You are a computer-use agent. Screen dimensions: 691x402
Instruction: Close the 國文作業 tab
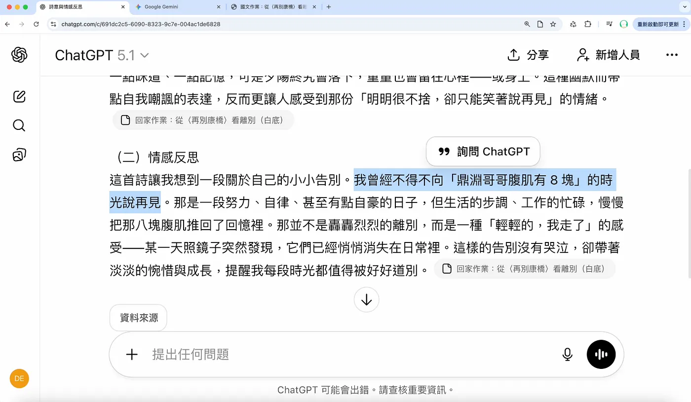click(315, 7)
